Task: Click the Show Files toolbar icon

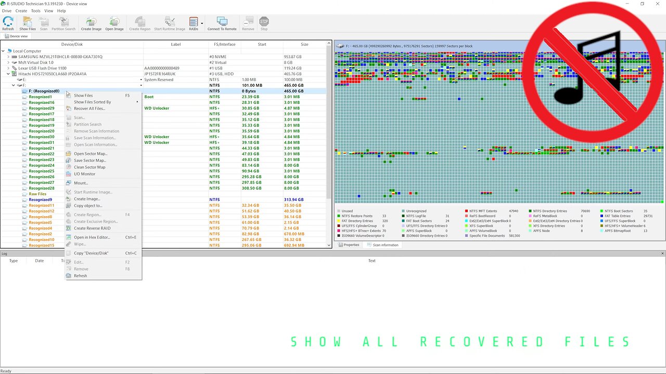Action: [28, 23]
